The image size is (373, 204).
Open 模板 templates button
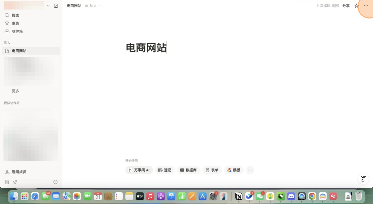pos(233,170)
